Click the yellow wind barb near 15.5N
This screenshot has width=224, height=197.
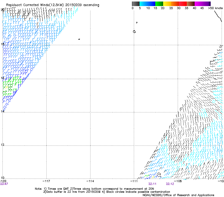pos(7,88)
